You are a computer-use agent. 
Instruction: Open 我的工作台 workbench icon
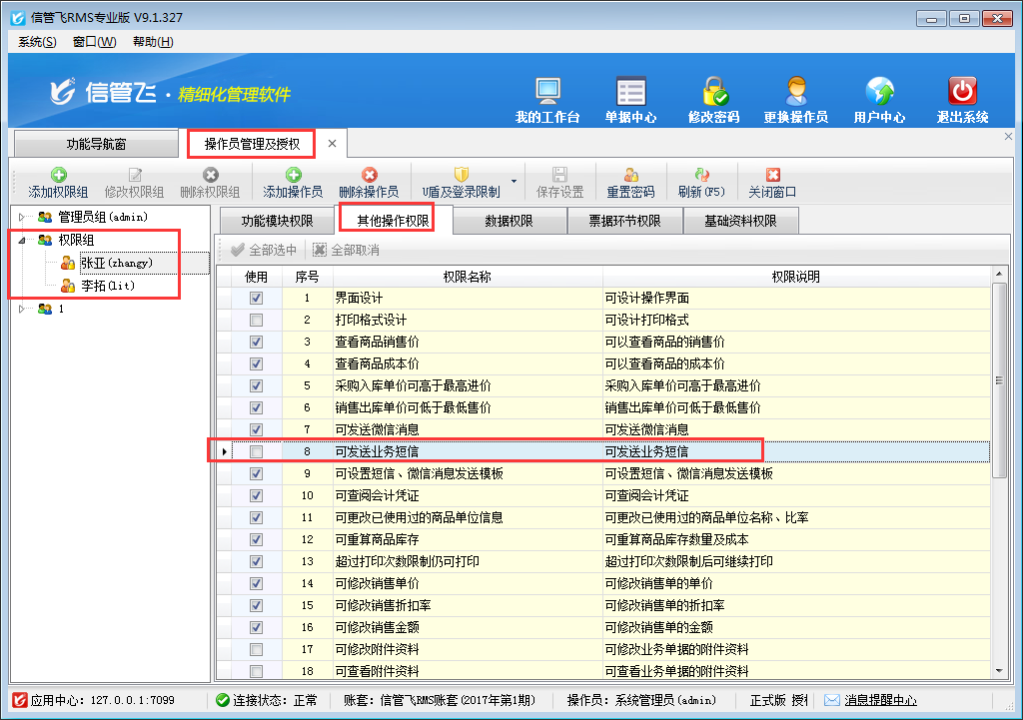point(546,92)
